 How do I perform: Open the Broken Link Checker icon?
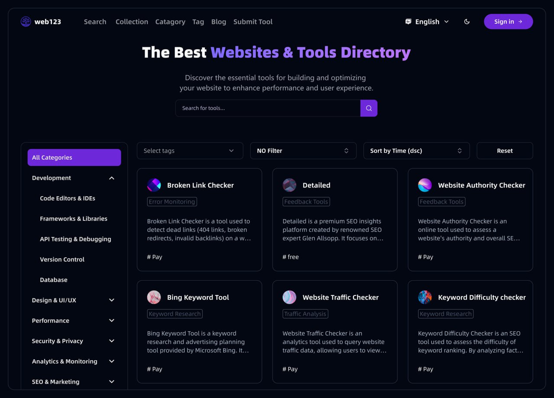click(x=154, y=185)
